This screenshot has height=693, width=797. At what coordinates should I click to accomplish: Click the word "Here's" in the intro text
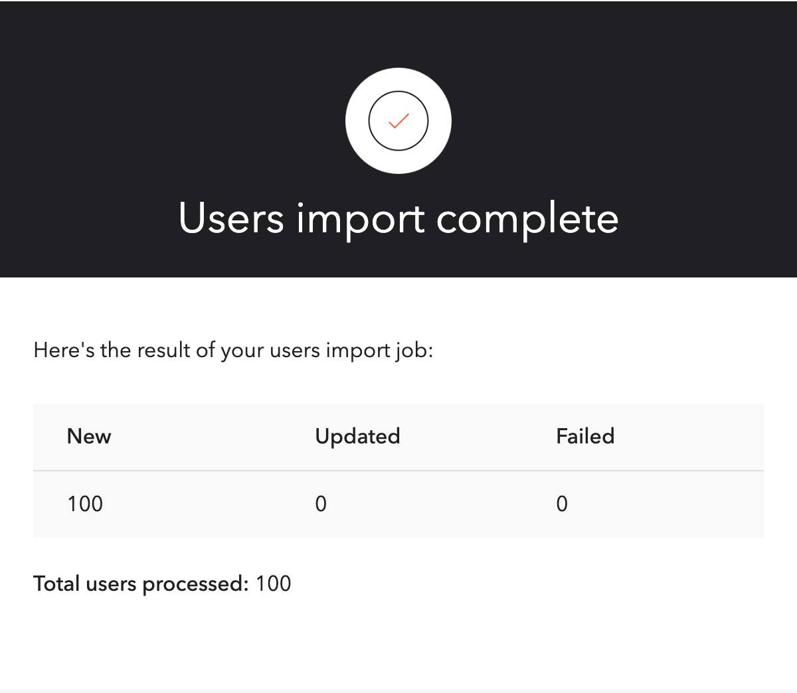(x=64, y=350)
